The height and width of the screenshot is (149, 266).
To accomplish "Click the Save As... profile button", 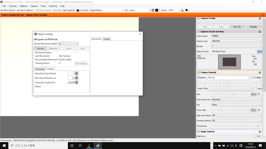I will [237, 27].
